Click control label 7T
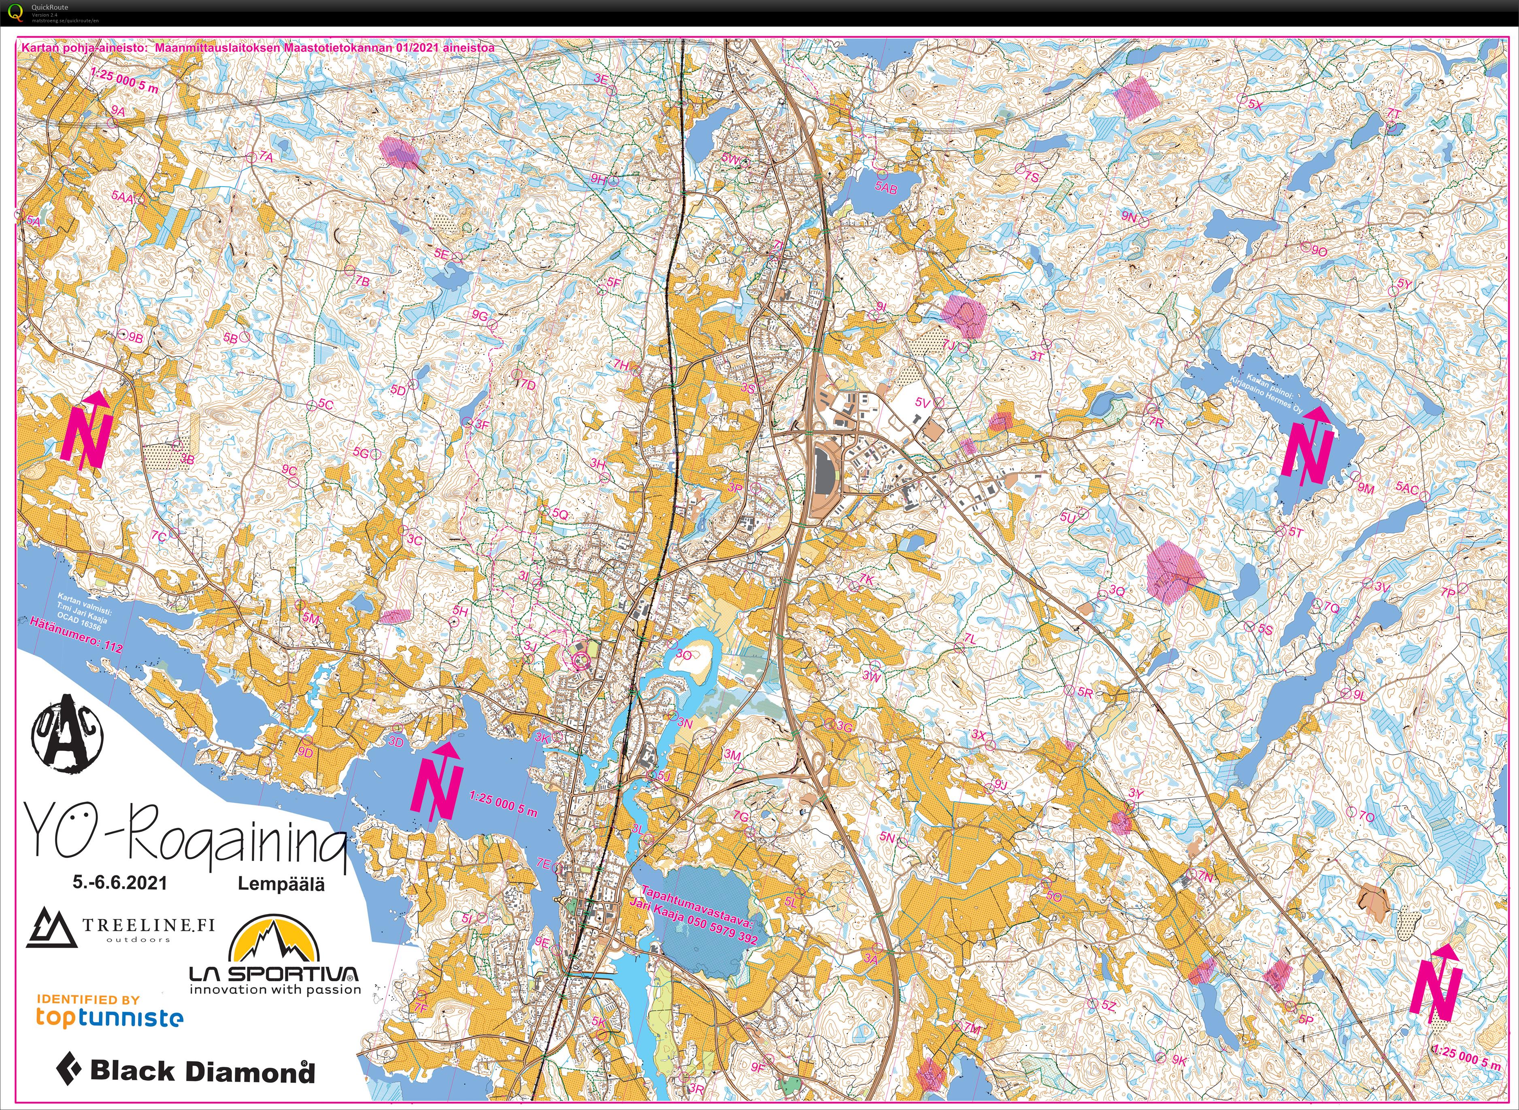The image size is (1519, 1110). [x=1393, y=114]
